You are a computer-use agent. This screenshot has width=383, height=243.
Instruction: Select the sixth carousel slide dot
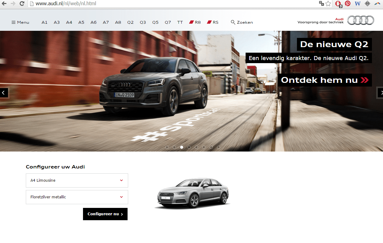pos(204,147)
